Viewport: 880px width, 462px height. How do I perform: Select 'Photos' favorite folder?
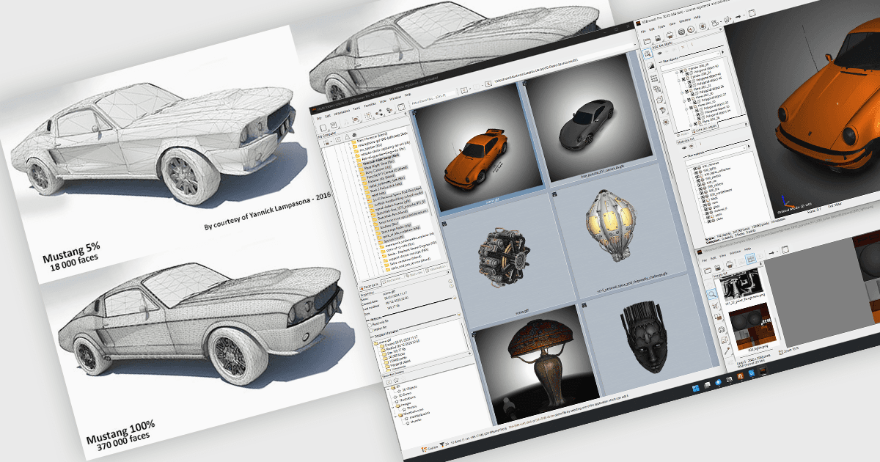tap(411, 407)
